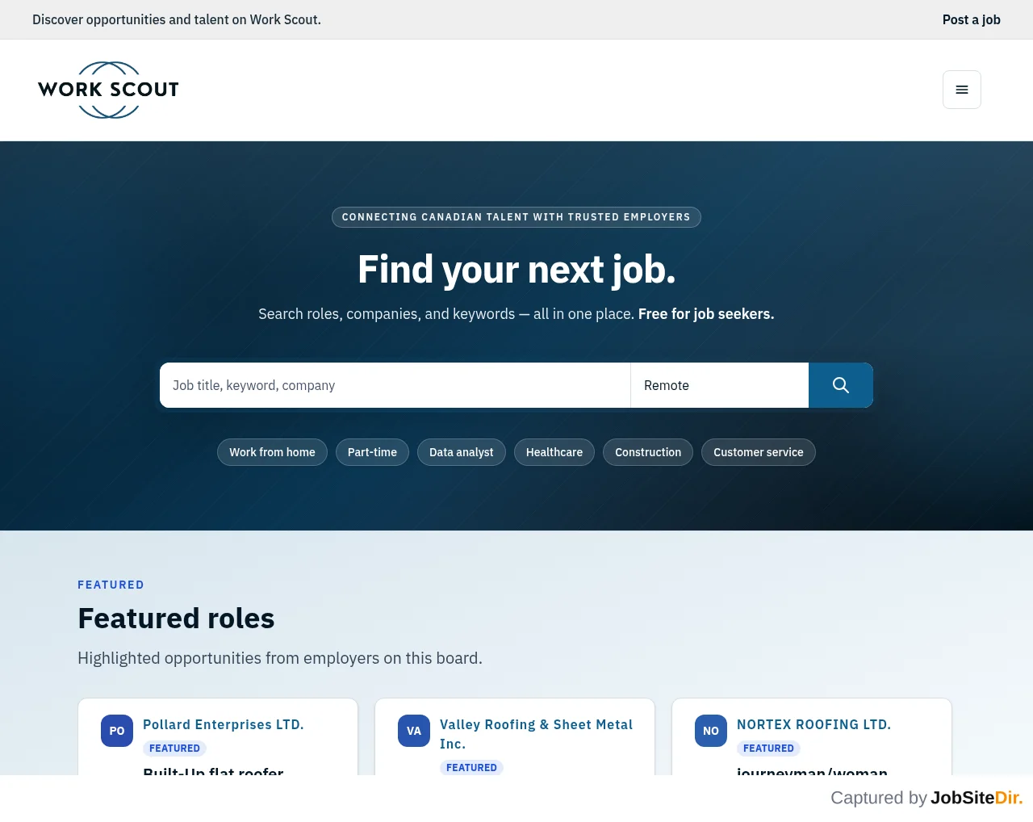Go to Work Scout logo homepage
The height and width of the screenshot is (822, 1033).
coord(108,90)
